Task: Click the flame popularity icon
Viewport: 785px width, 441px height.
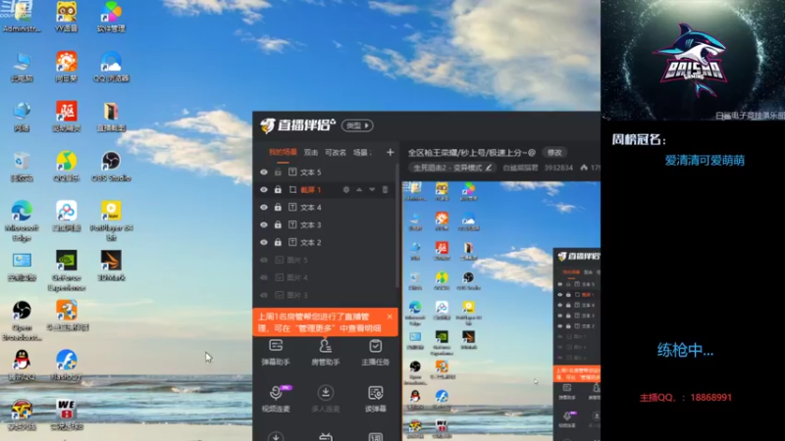Action: coord(584,168)
